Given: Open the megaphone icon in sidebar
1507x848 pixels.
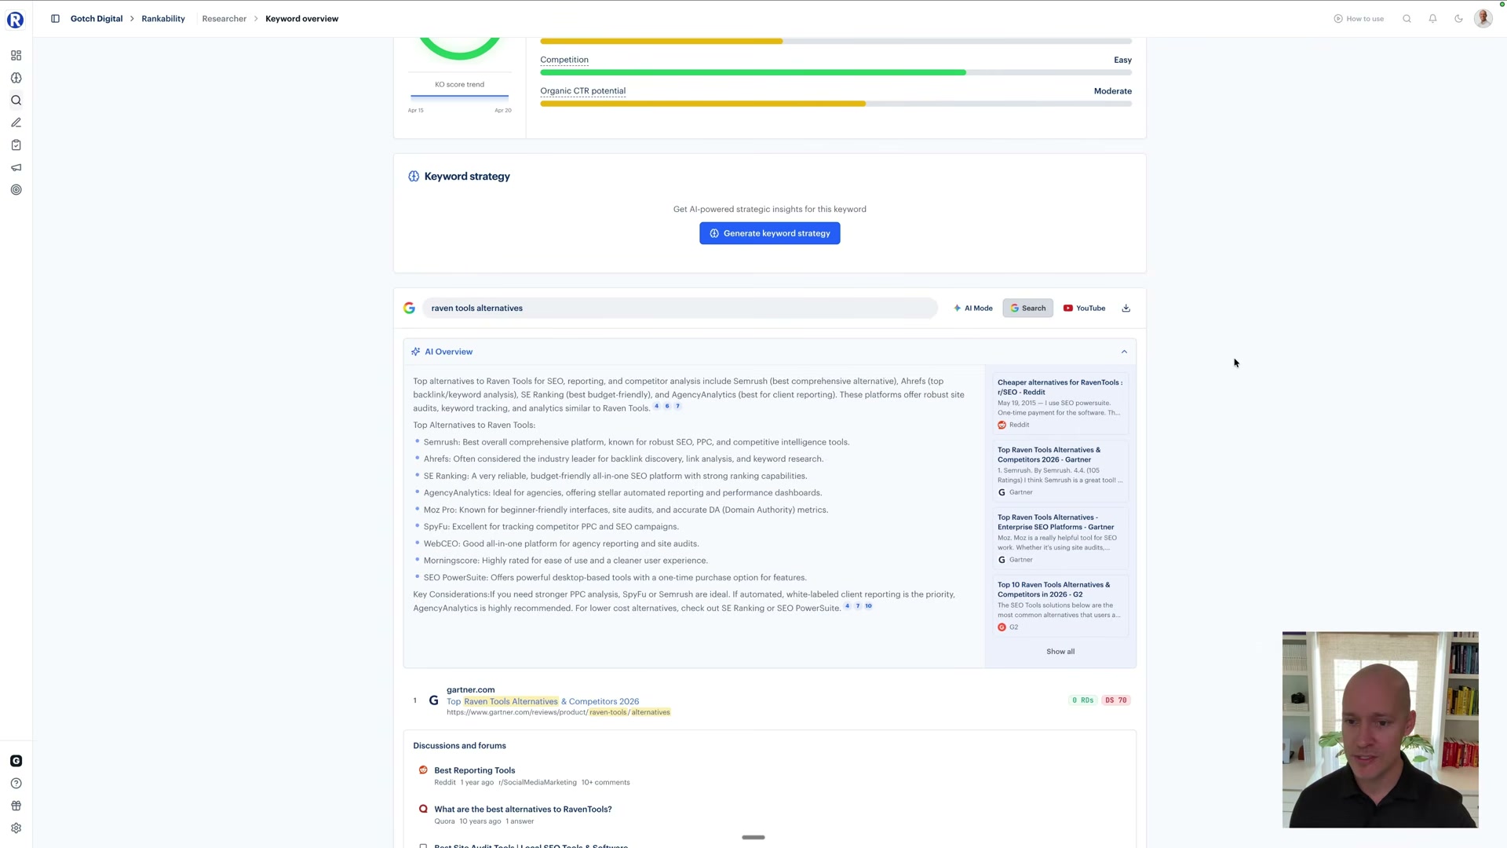Looking at the screenshot, I should click(16, 167).
